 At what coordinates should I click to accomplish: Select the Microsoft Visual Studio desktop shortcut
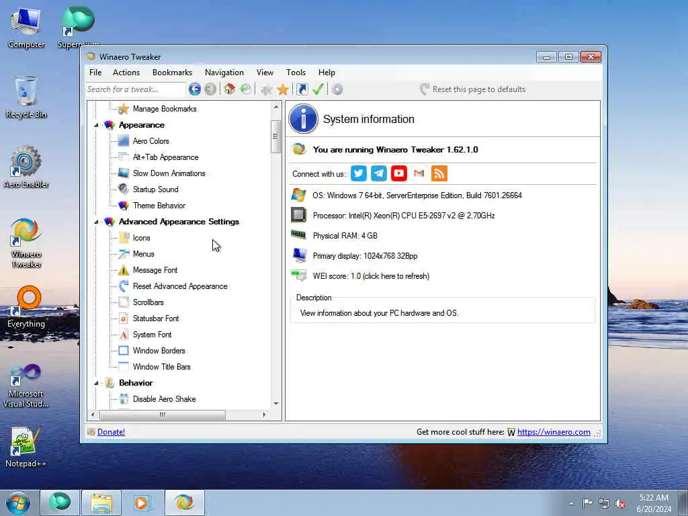pyautogui.click(x=26, y=386)
